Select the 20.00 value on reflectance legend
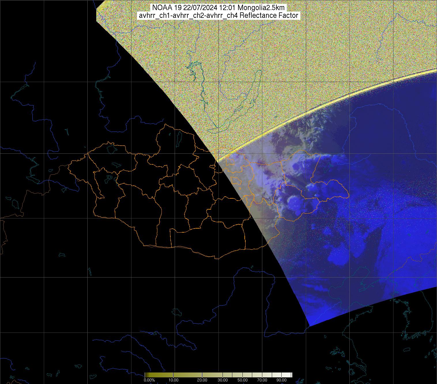The width and height of the screenshot is (437, 384). click(202, 380)
